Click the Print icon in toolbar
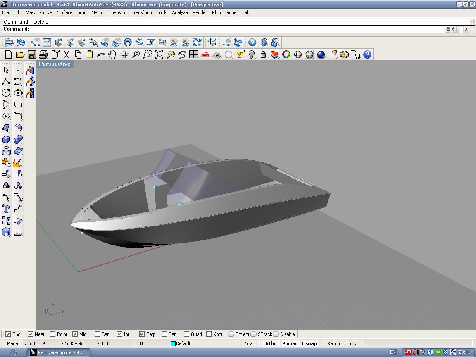This screenshot has height=357, width=476. pyautogui.click(x=43, y=55)
